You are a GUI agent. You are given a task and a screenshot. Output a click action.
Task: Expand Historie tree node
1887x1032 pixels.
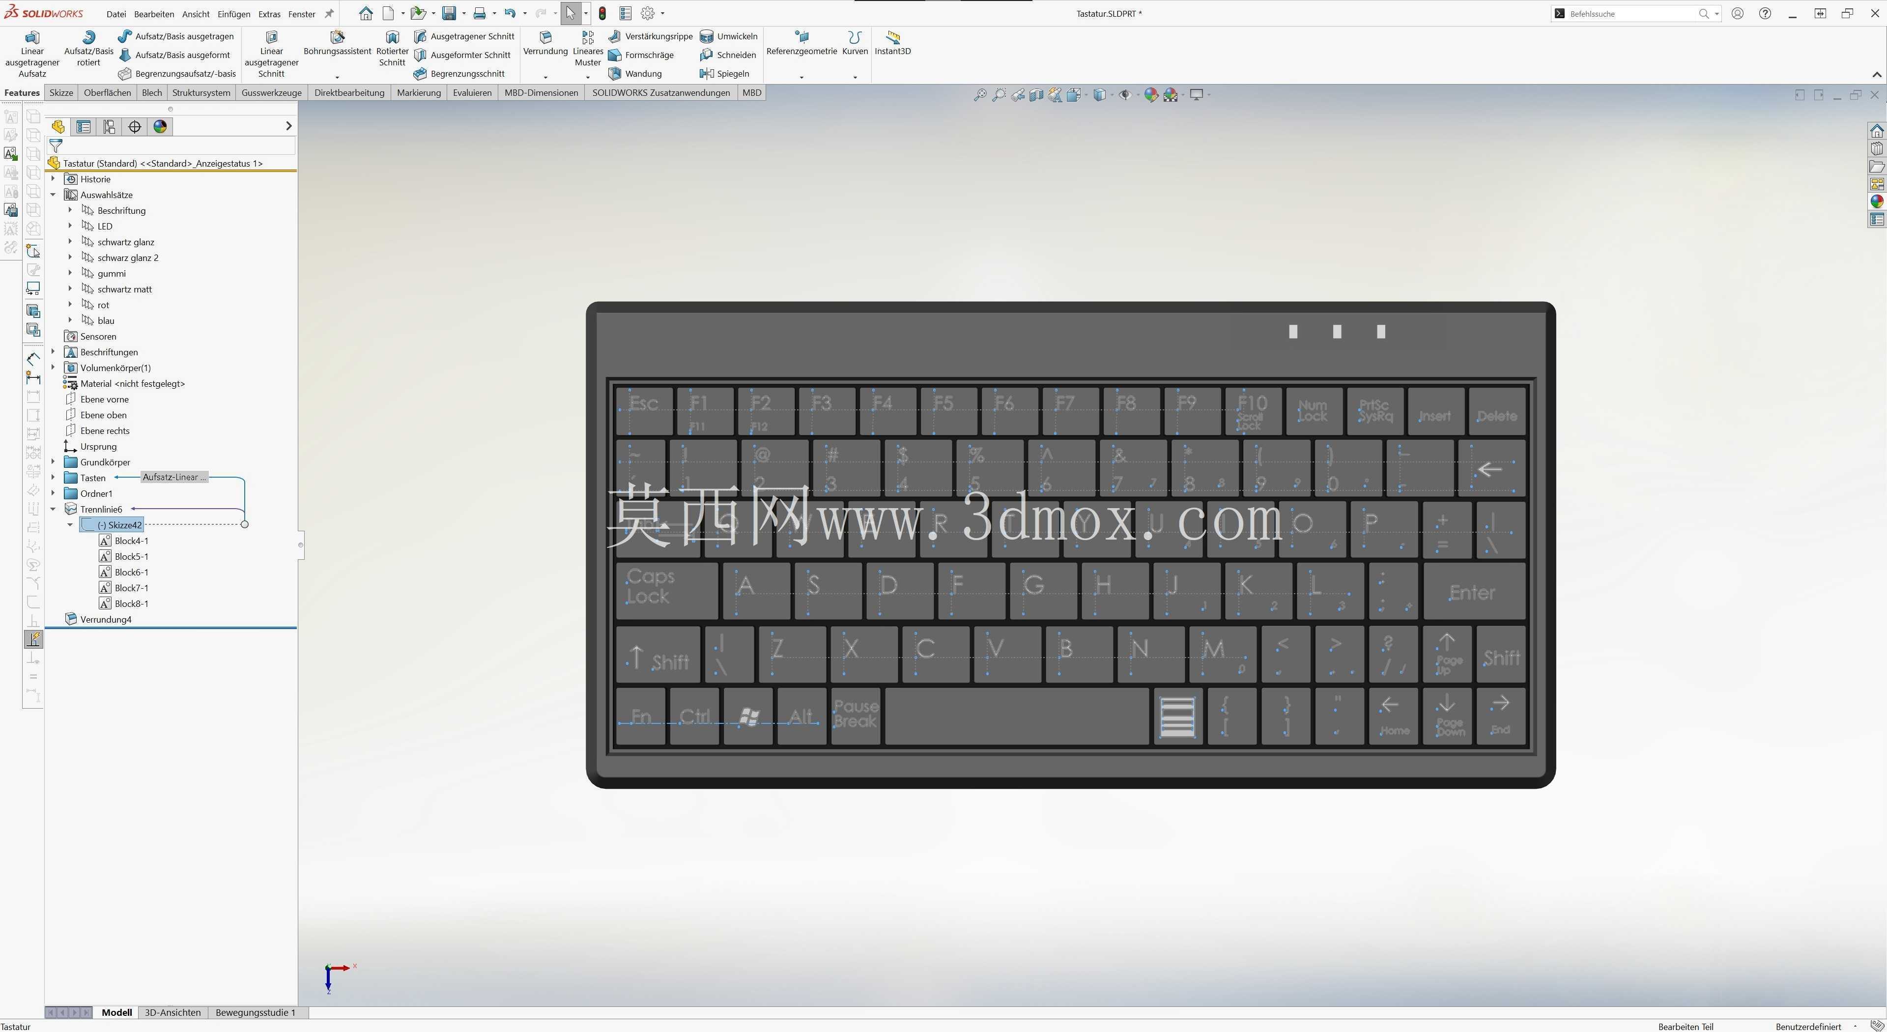point(53,179)
